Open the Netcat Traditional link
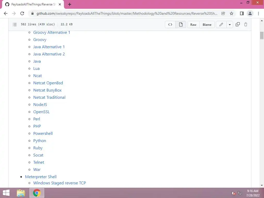The image size is (264, 198). click(49, 97)
